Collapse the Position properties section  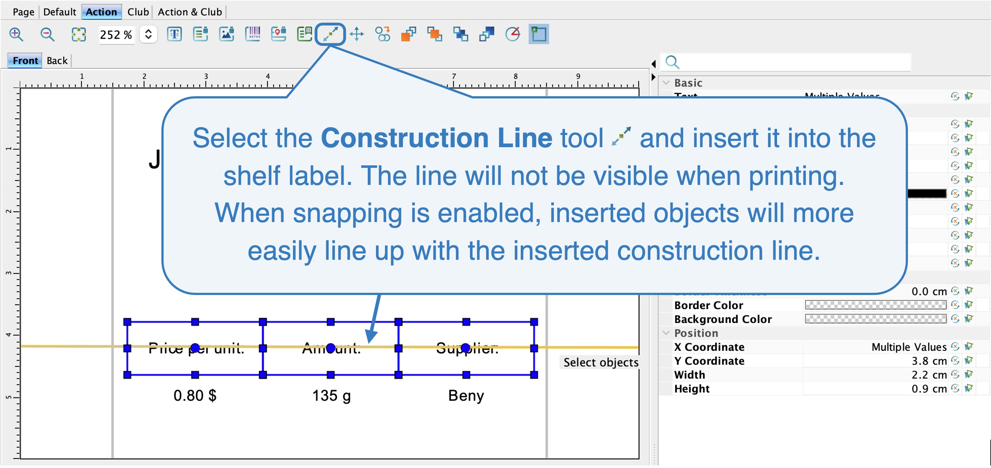tap(666, 333)
